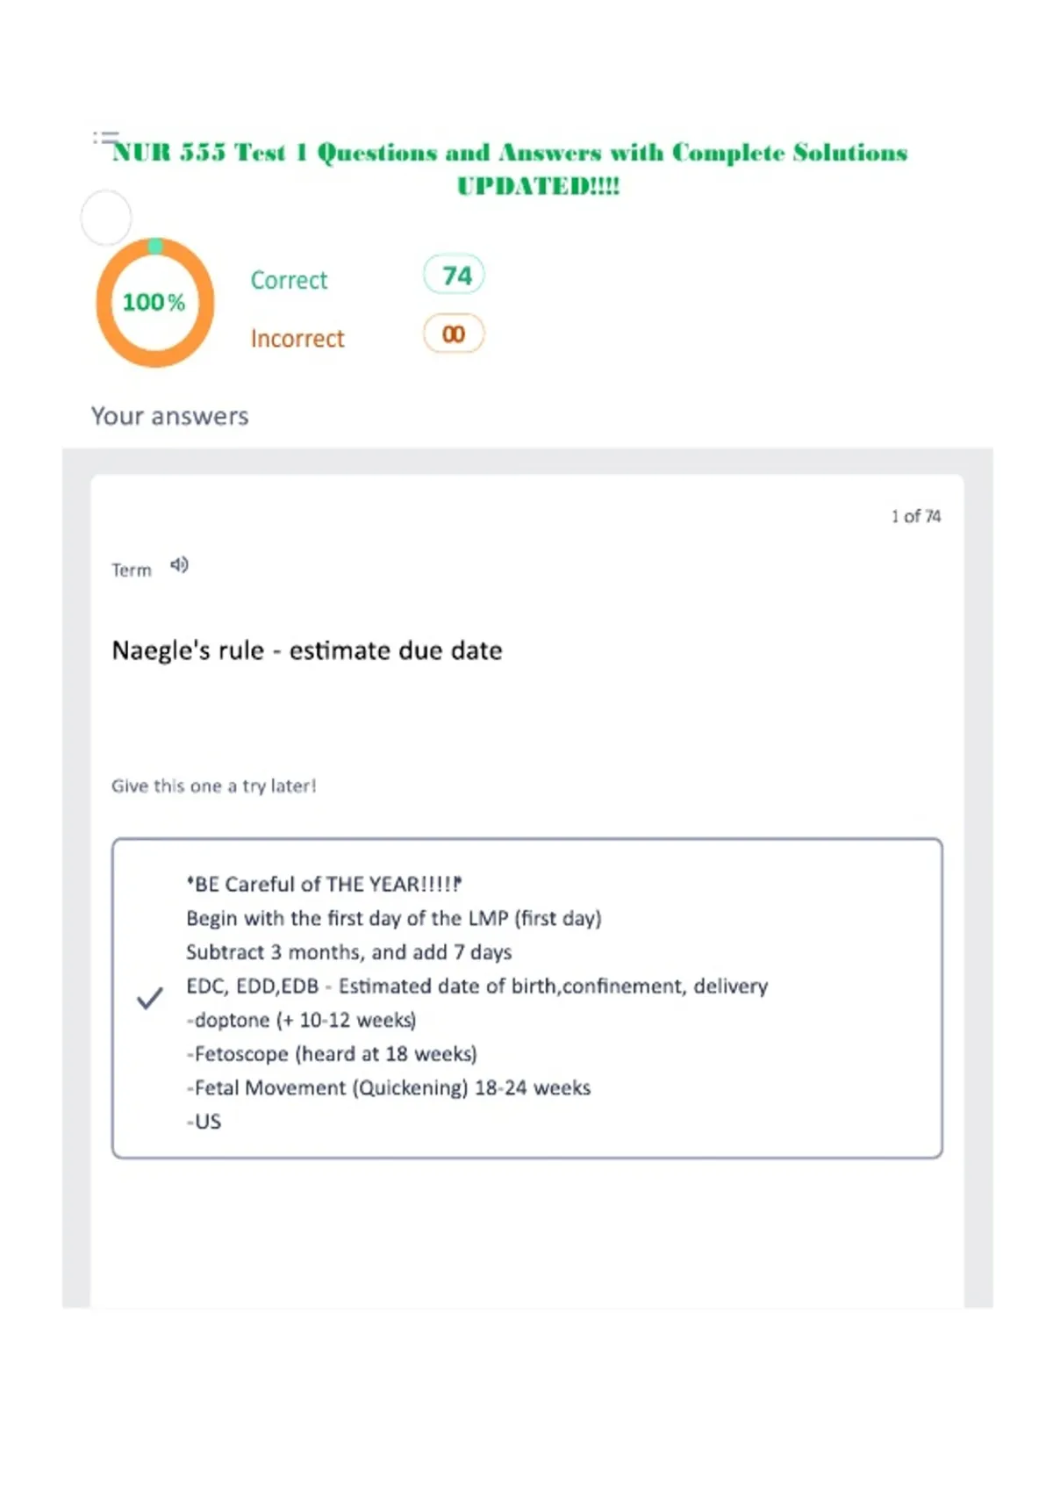Click the 100% donut progress chart
The width and height of the screenshot is (1053, 1492).
[155, 302]
